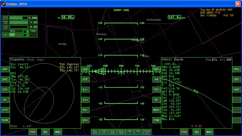Choose TGT on the Transfer MFD
The image size is (242, 136).
tap(5, 90)
